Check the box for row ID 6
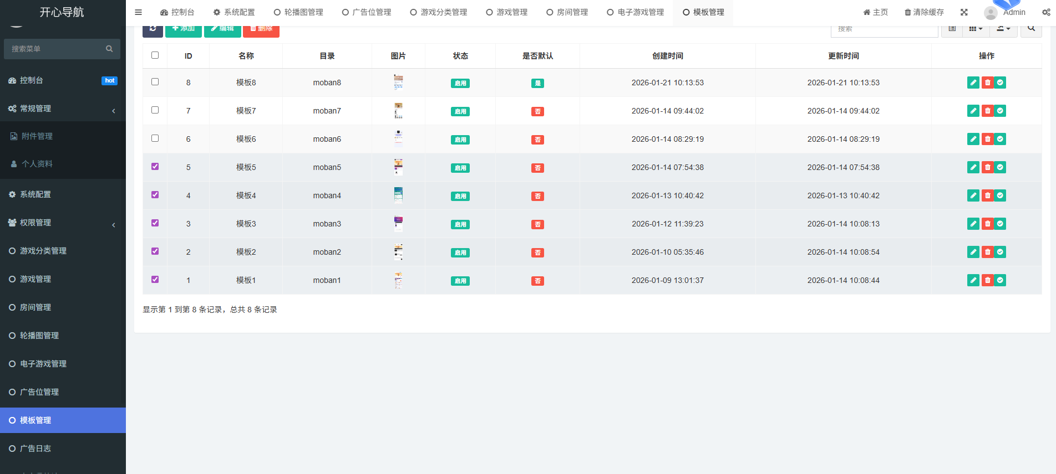The image size is (1056, 474). click(155, 138)
